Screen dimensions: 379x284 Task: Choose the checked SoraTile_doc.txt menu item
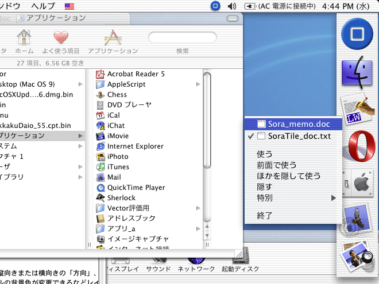[x=293, y=136]
